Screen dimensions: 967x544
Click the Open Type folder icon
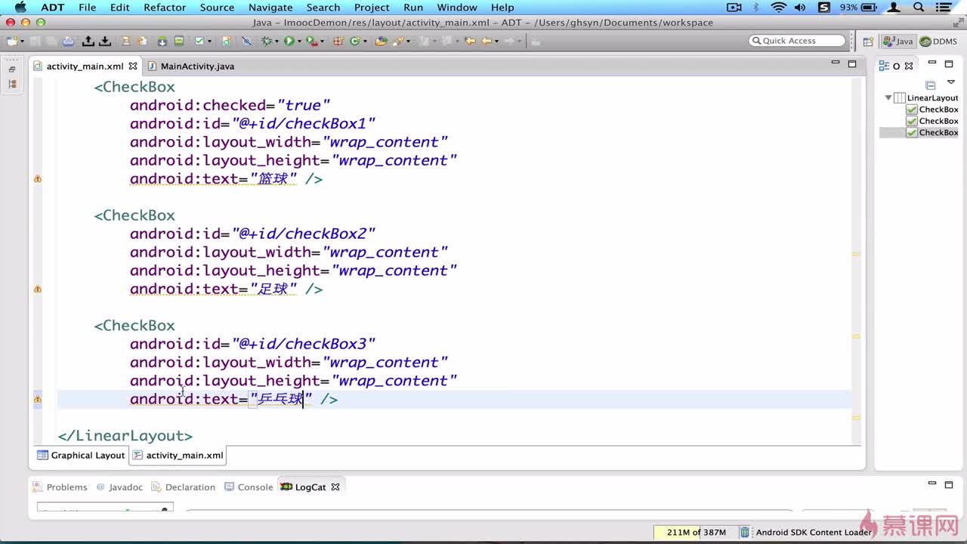[x=382, y=41]
